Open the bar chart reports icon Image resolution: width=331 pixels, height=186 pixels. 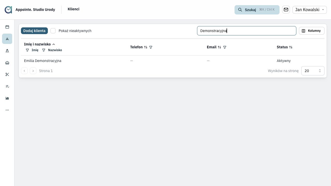(x=7, y=98)
